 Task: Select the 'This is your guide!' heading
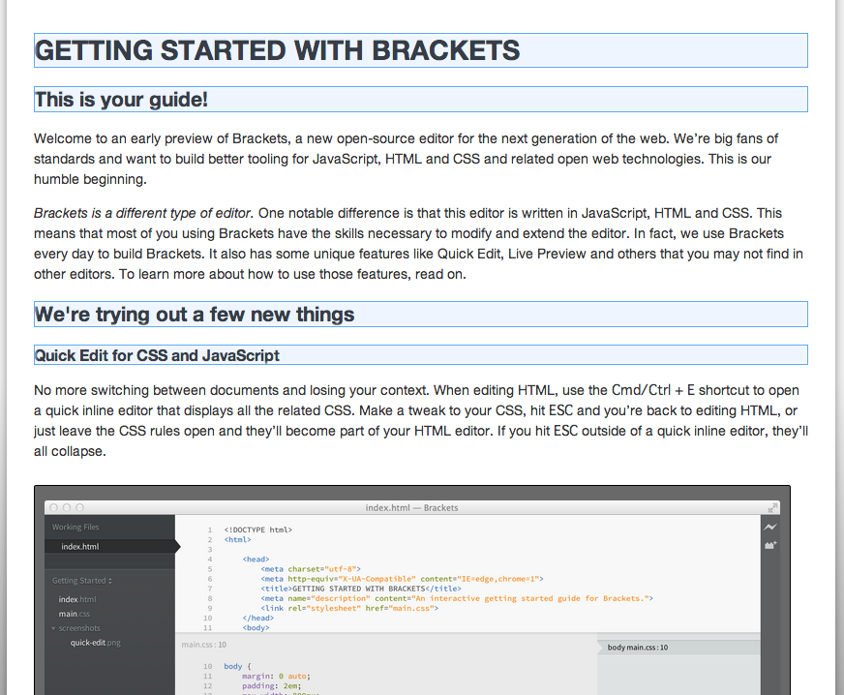[121, 100]
